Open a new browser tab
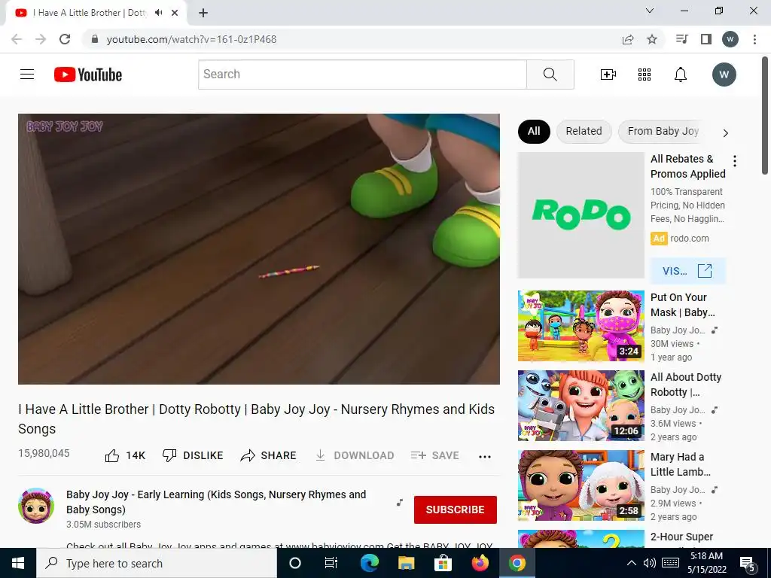The height and width of the screenshot is (578, 771). [203, 13]
